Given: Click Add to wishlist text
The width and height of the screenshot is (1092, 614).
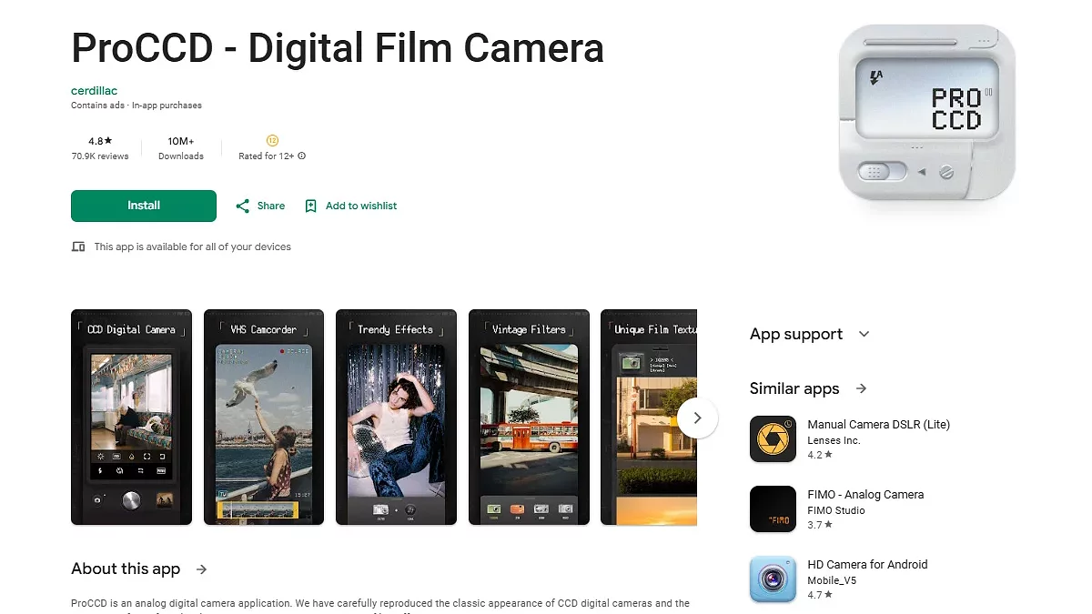Looking at the screenshot, I should (x=361, y=206).
